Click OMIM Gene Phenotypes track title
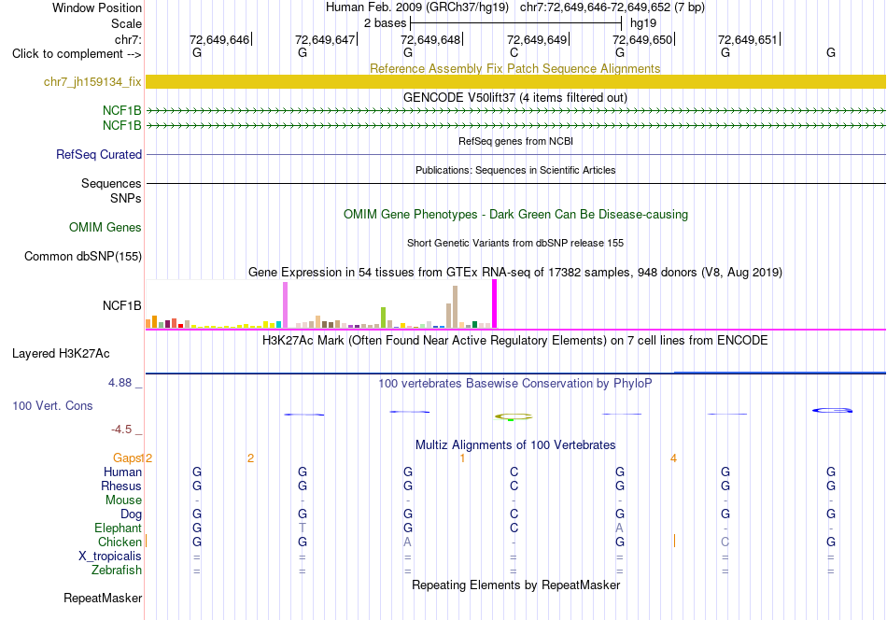The height and width of the screenshot is (620, 887). click(x=515, y=215)
